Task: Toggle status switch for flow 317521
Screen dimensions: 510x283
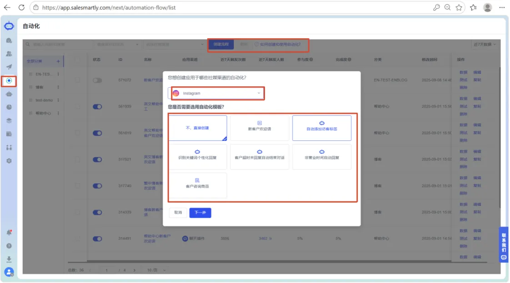Action: tap(97, 159)
